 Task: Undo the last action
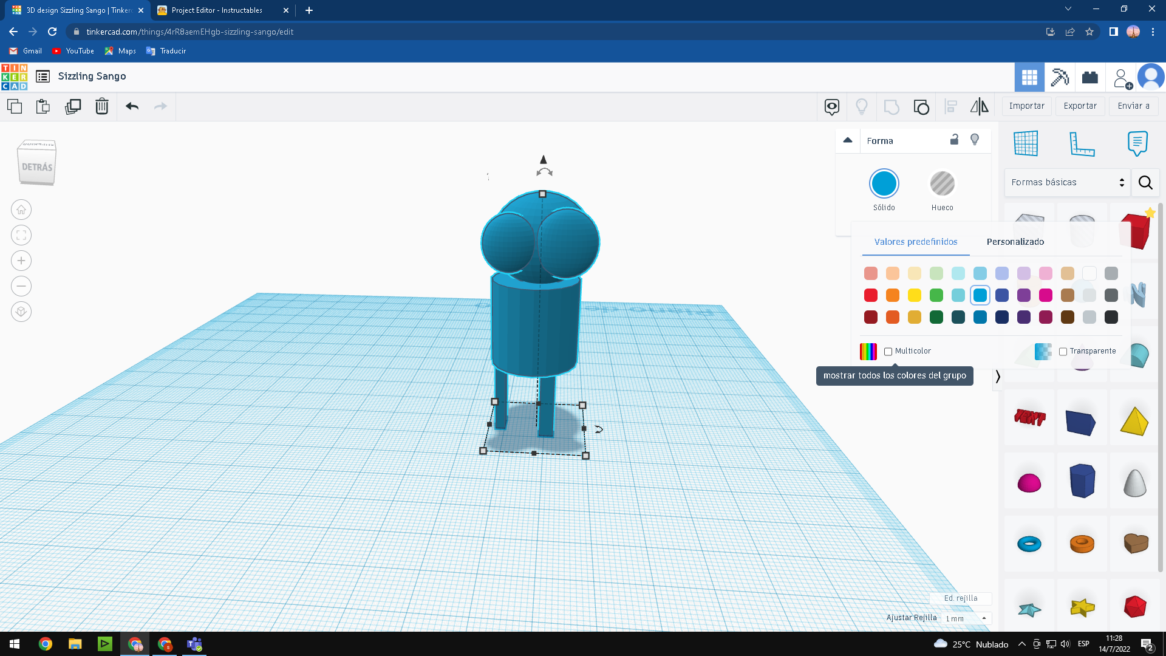point(132,106)
